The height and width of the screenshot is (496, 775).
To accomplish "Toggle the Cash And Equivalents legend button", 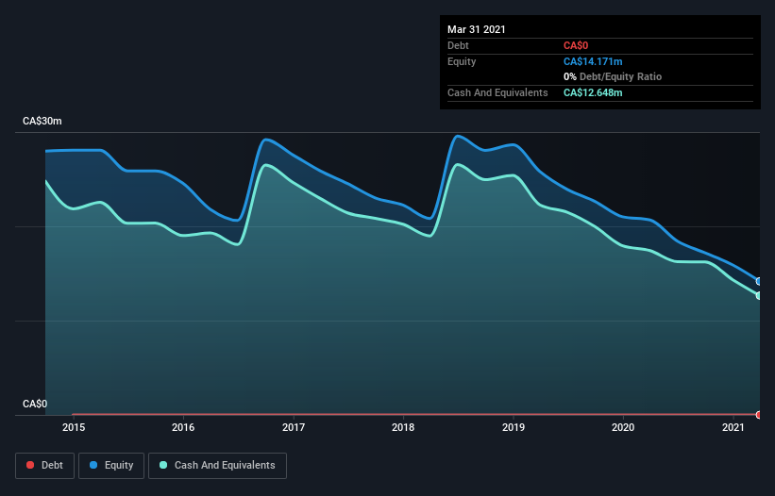I will click(217, 466).
